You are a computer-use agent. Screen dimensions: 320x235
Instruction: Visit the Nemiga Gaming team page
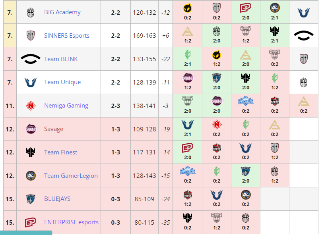pyautogui.click(x=66, y=106)
